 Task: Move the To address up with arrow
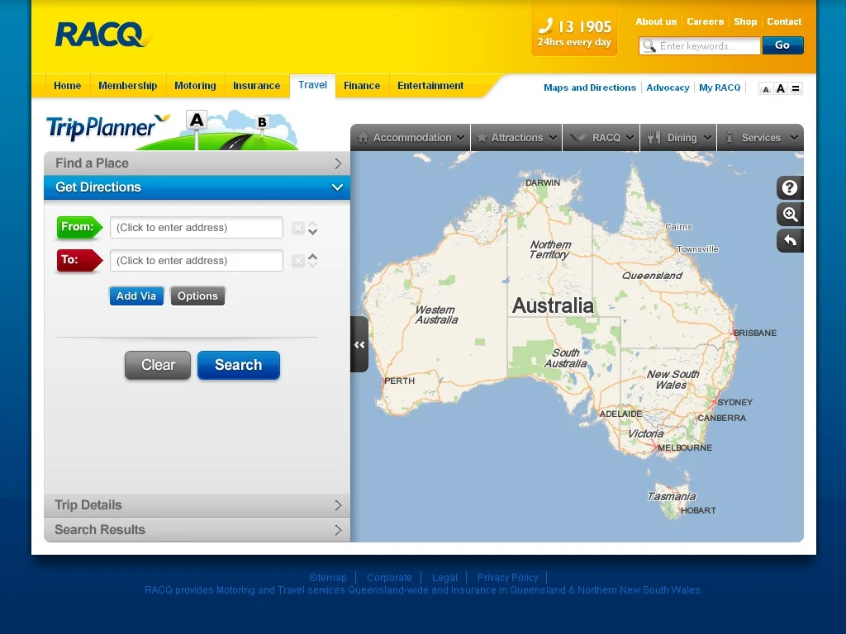point(313,257)
